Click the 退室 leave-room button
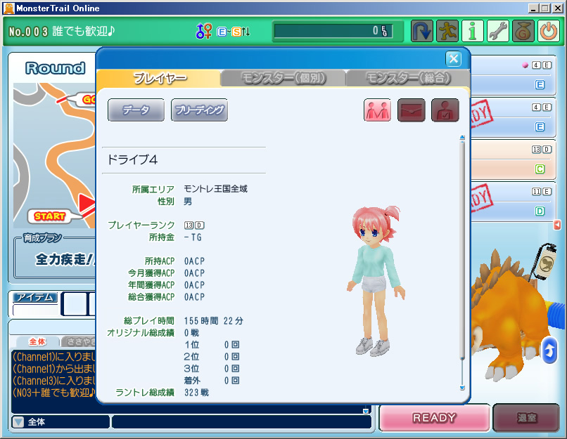This screenshot has width=567, height=439. [x=526, y=418]
